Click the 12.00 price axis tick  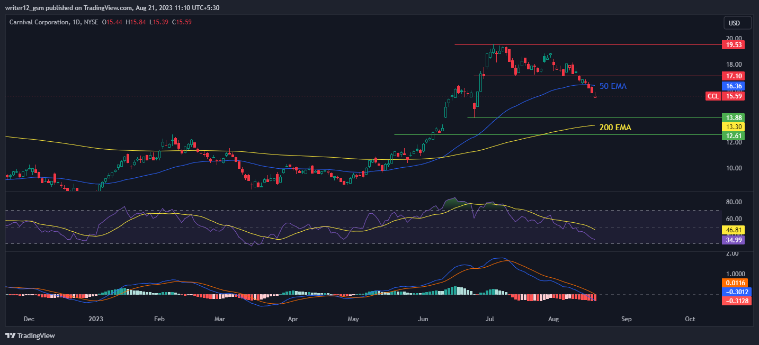click(734, 142)
